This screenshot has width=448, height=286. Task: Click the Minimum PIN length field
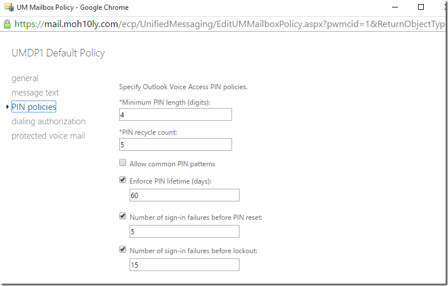(176, 115)
